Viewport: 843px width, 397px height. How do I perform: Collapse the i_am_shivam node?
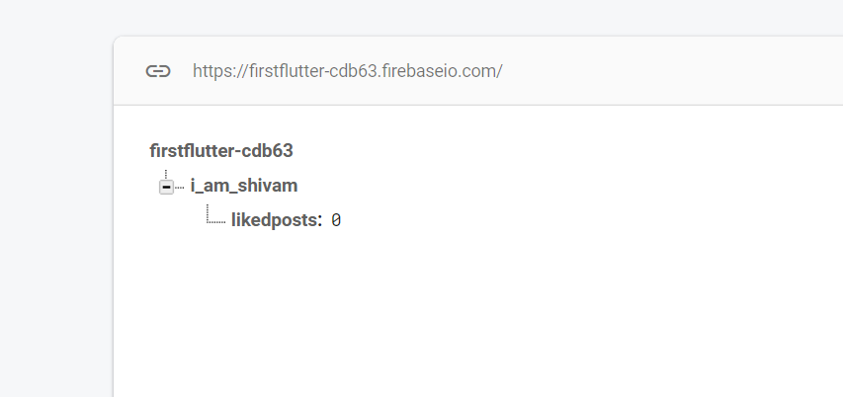click(166, 187)
